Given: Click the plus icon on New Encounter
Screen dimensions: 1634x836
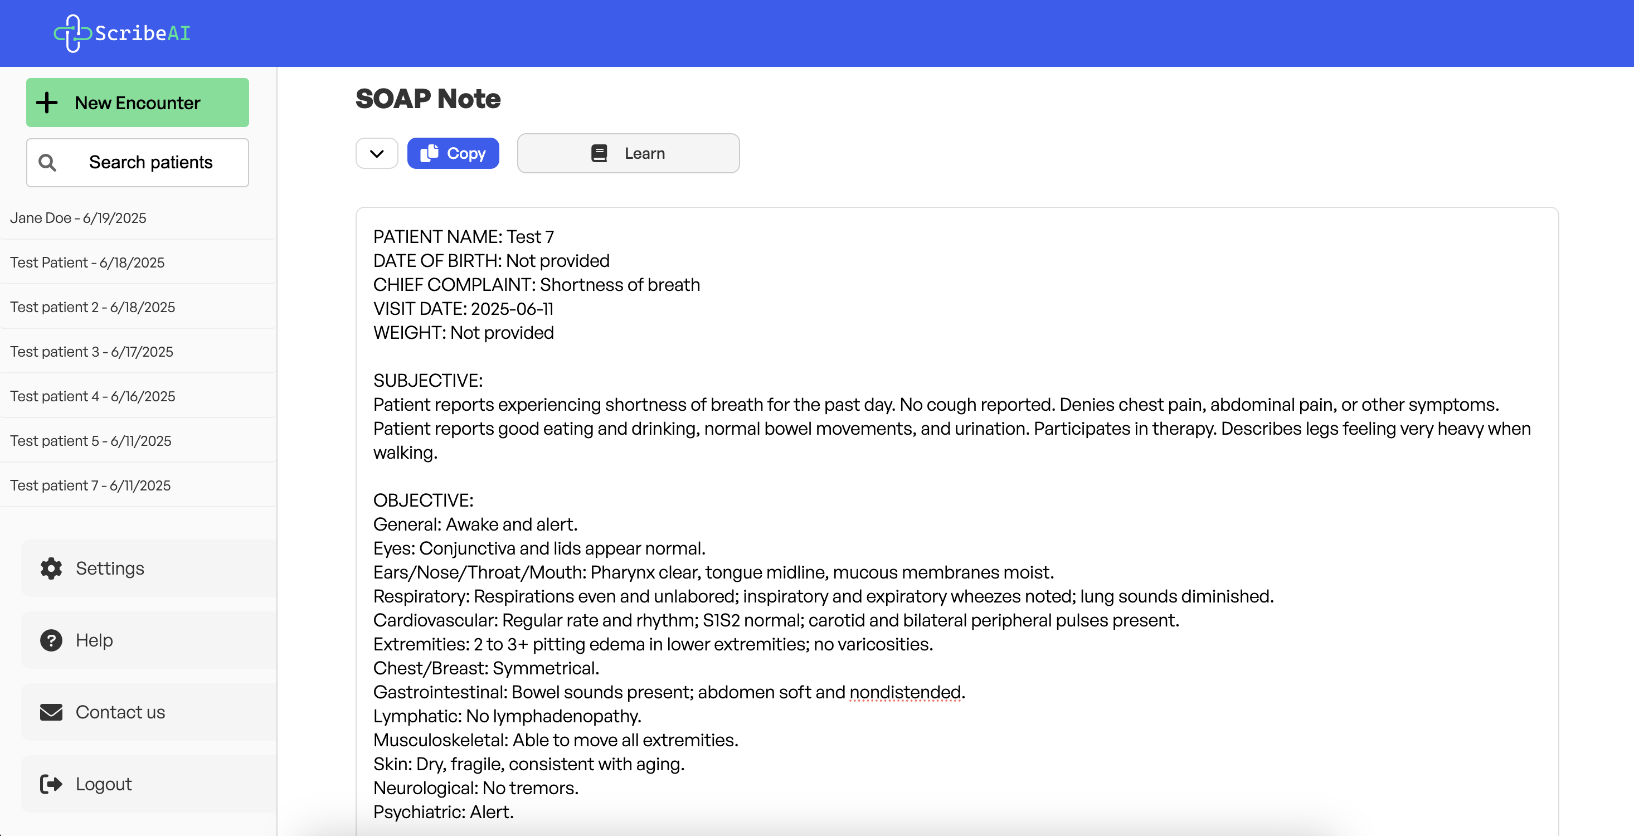Looking at the screenshot, I should [x=47, y=103].
